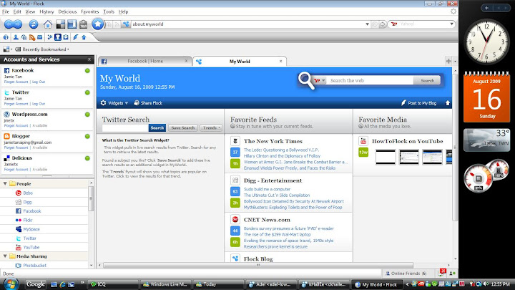The height and width of the screenshot is (290, 515).
Task: Click the Digg - Entertainment feed icon
Action: pos(235,180)
